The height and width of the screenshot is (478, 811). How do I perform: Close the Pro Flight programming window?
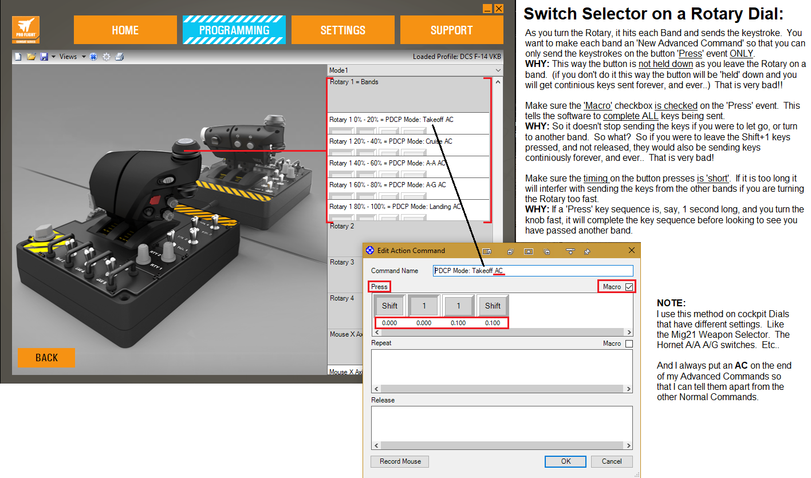pos(499,9)
